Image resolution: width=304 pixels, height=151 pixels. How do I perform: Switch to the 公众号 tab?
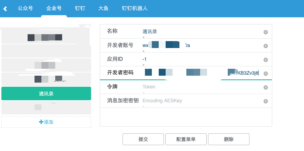[x=26, y=8]
